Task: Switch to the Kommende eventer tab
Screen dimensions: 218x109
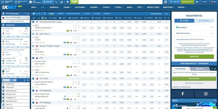Action: tap(73, 14)
